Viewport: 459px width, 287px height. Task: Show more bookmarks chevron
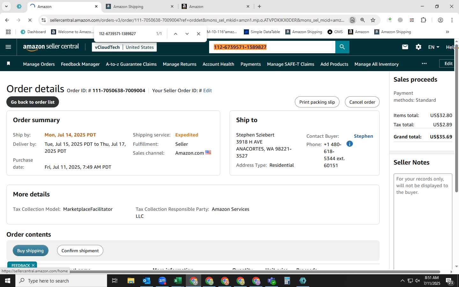[447, 32]
